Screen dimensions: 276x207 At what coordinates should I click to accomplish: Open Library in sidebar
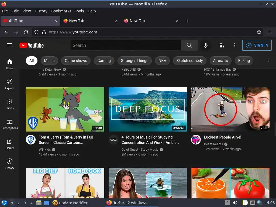[10, 144]
